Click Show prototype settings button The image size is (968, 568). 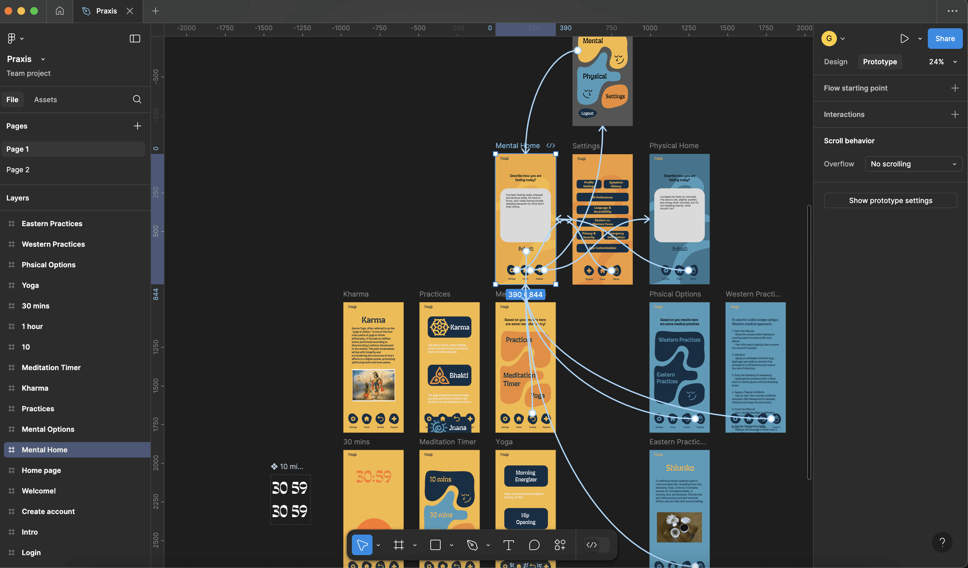click(x=890, y=200)
